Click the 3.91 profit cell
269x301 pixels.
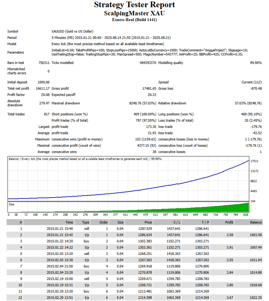tap(230, 247)
